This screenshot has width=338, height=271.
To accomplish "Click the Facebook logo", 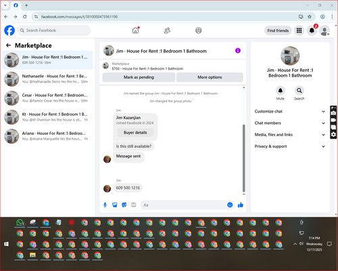I will pos(9,30).
